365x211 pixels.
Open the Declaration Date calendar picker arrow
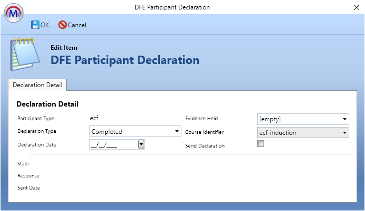click(x=141, y=144)
